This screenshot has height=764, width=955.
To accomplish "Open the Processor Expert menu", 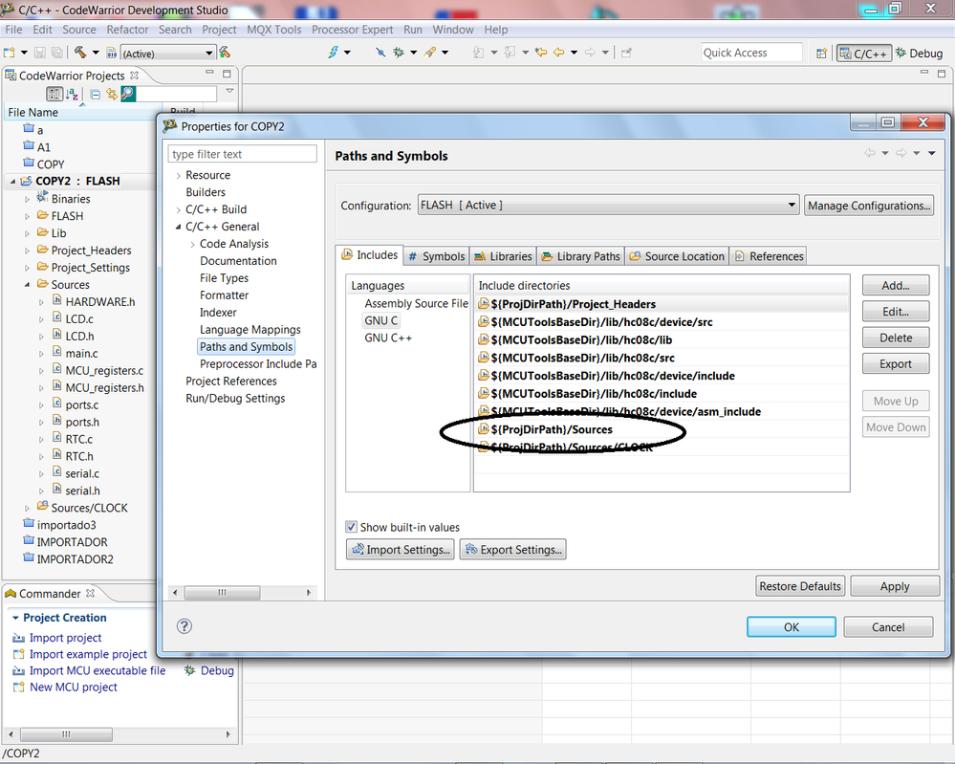I will coord(352,30).
